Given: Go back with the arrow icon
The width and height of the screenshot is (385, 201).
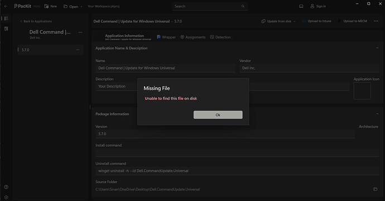Looking at the screenshot, I should pyautogui.click(x=6, y=6).
